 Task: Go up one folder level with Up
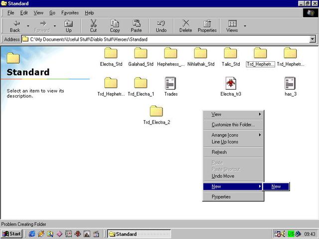pos(69,26)
